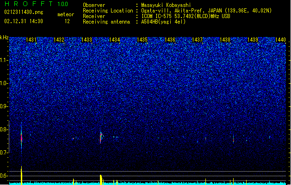Click the 0.7 kHz axis label
The width and height of the screenshot is (291, 185).
(x=4, y=153)
